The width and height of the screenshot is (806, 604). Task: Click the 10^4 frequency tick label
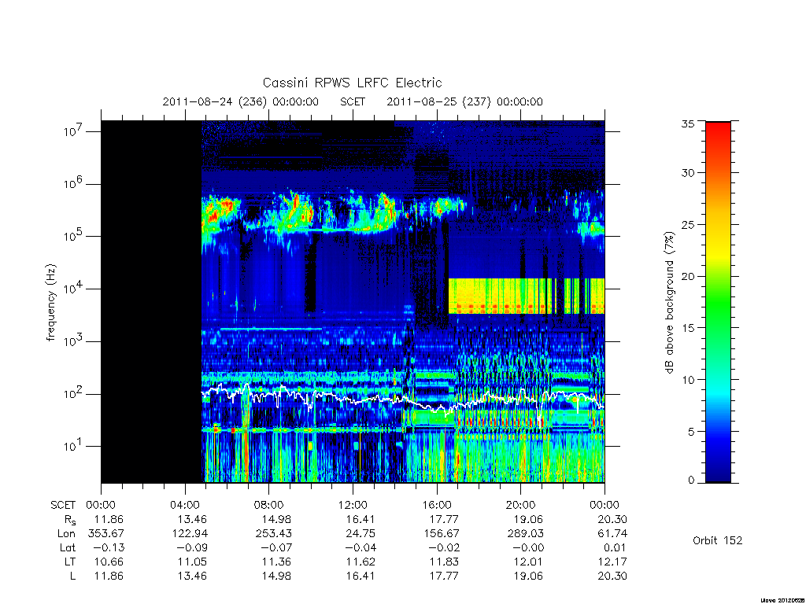[74, 288]
